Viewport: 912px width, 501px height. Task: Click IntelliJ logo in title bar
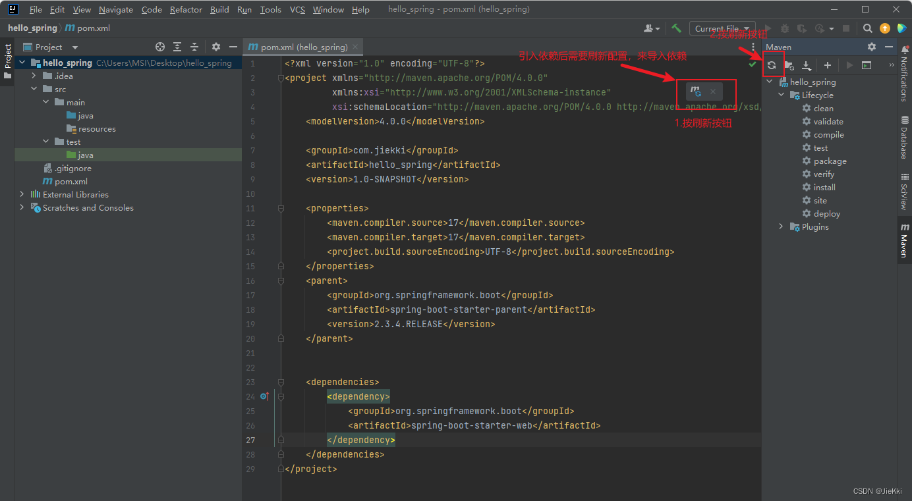click(x=13, y=9)
